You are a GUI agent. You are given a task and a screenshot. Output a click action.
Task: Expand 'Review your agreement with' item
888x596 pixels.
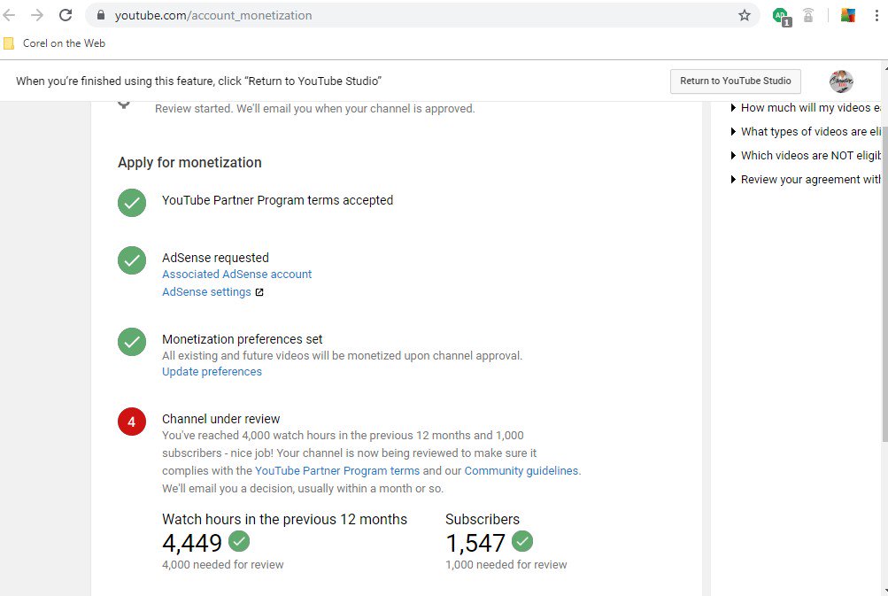pyautogui.click(x=806, y=179)
